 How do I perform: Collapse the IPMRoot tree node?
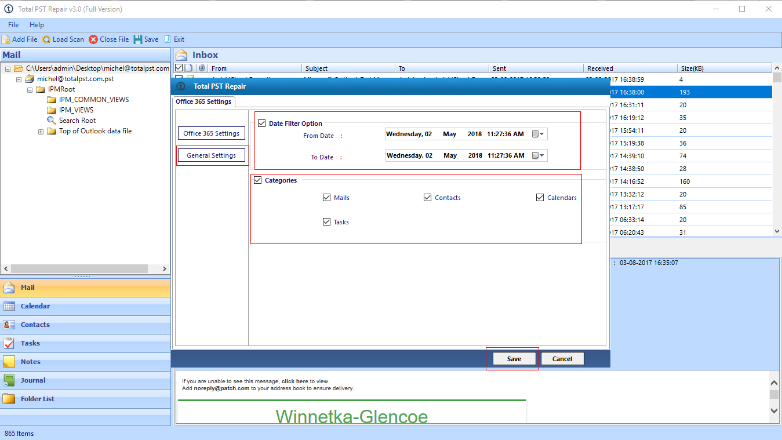pos(30,89)
